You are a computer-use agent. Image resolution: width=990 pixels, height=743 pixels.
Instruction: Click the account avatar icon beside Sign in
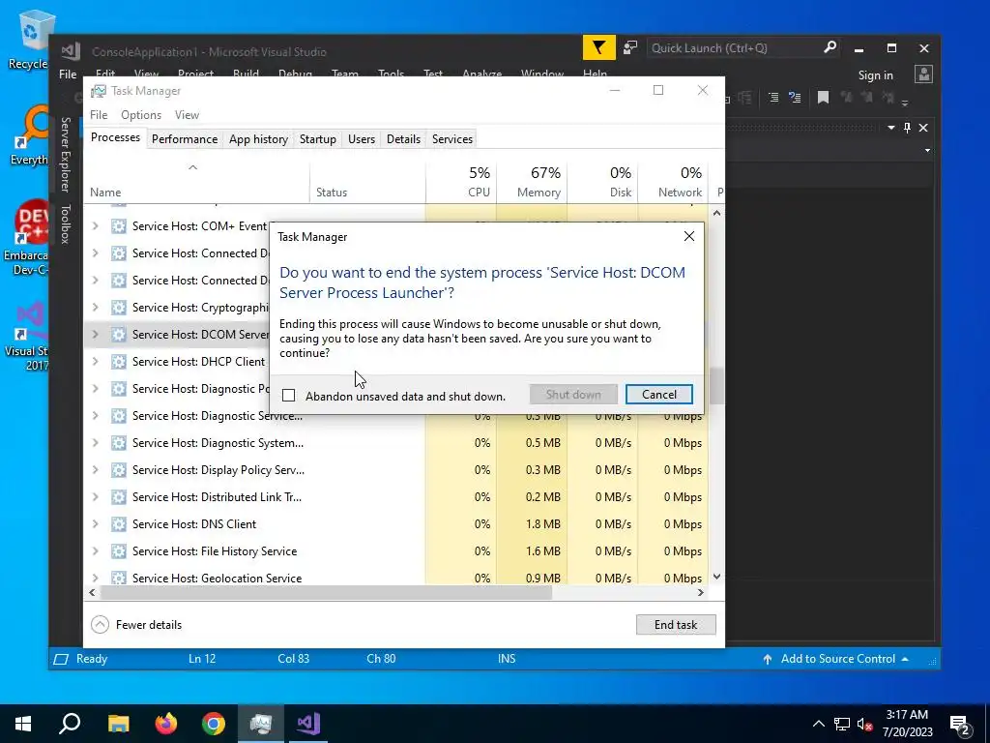coord(923,74)
